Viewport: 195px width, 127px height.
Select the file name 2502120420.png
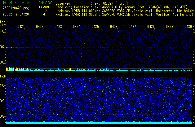click(16, 8)
